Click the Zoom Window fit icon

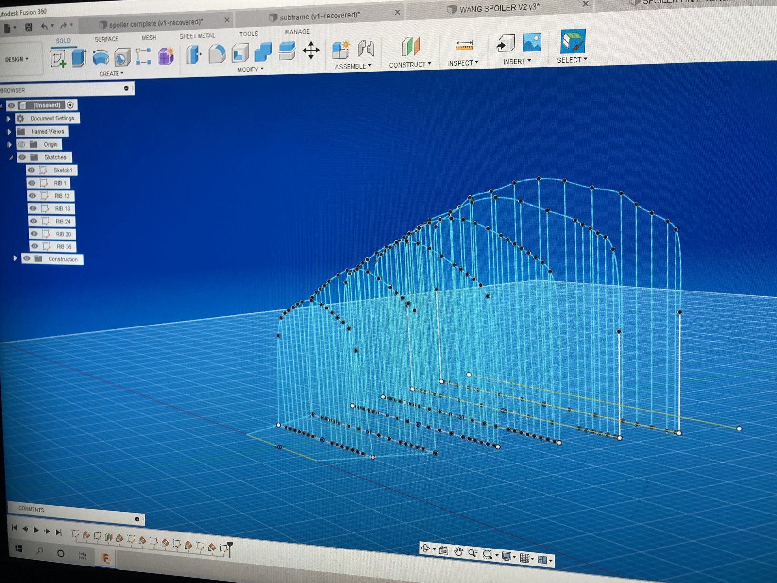pyautogui.click(x=488, y=554)
